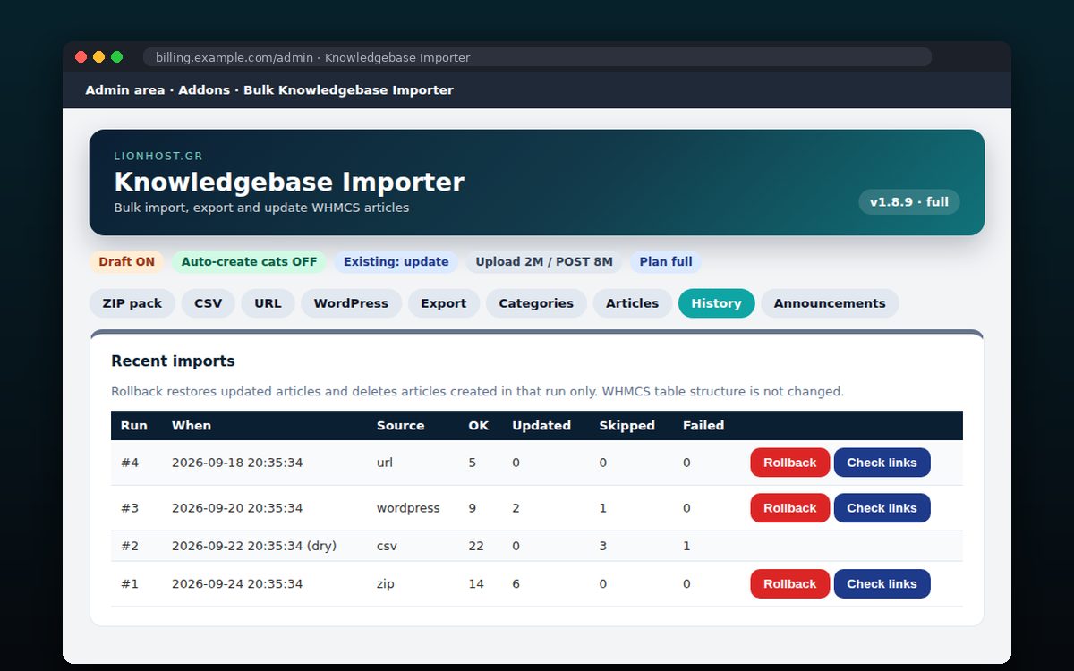Click the 2026-09-24 20:35:34 timestamp
Image resolution: width=1074 pixels, height=671 pixels.
click(x=237, y=584)
